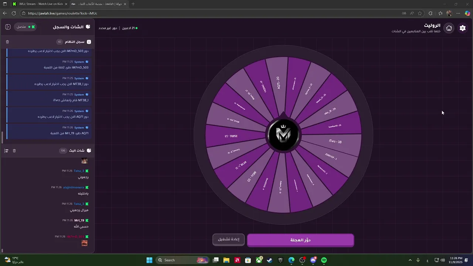
Task: Open Spotify from the taskbar
Action: (324, 260)
